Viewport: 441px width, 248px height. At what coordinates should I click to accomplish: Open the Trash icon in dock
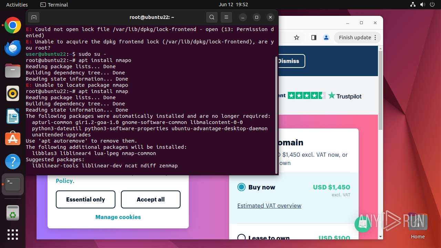pyautogui.click(x=13, y=213)
